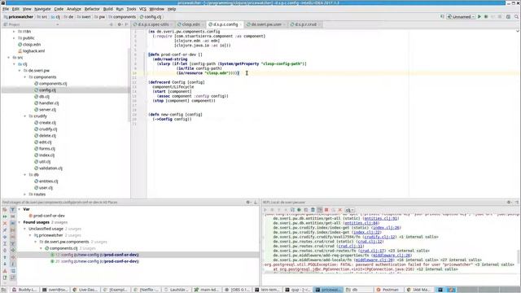This screenshot has height=293, width=521.
Task: Collapse the db folder in project tree
Action: (x=25, y=175)
